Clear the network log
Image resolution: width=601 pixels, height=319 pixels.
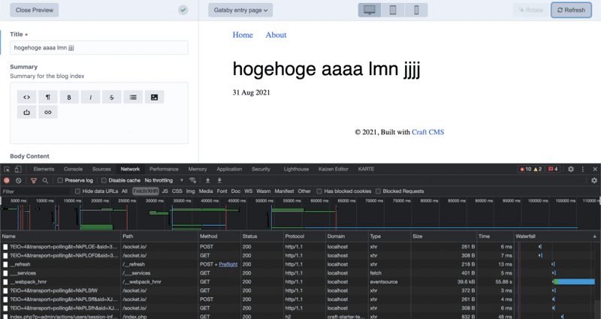coord(18,180)
